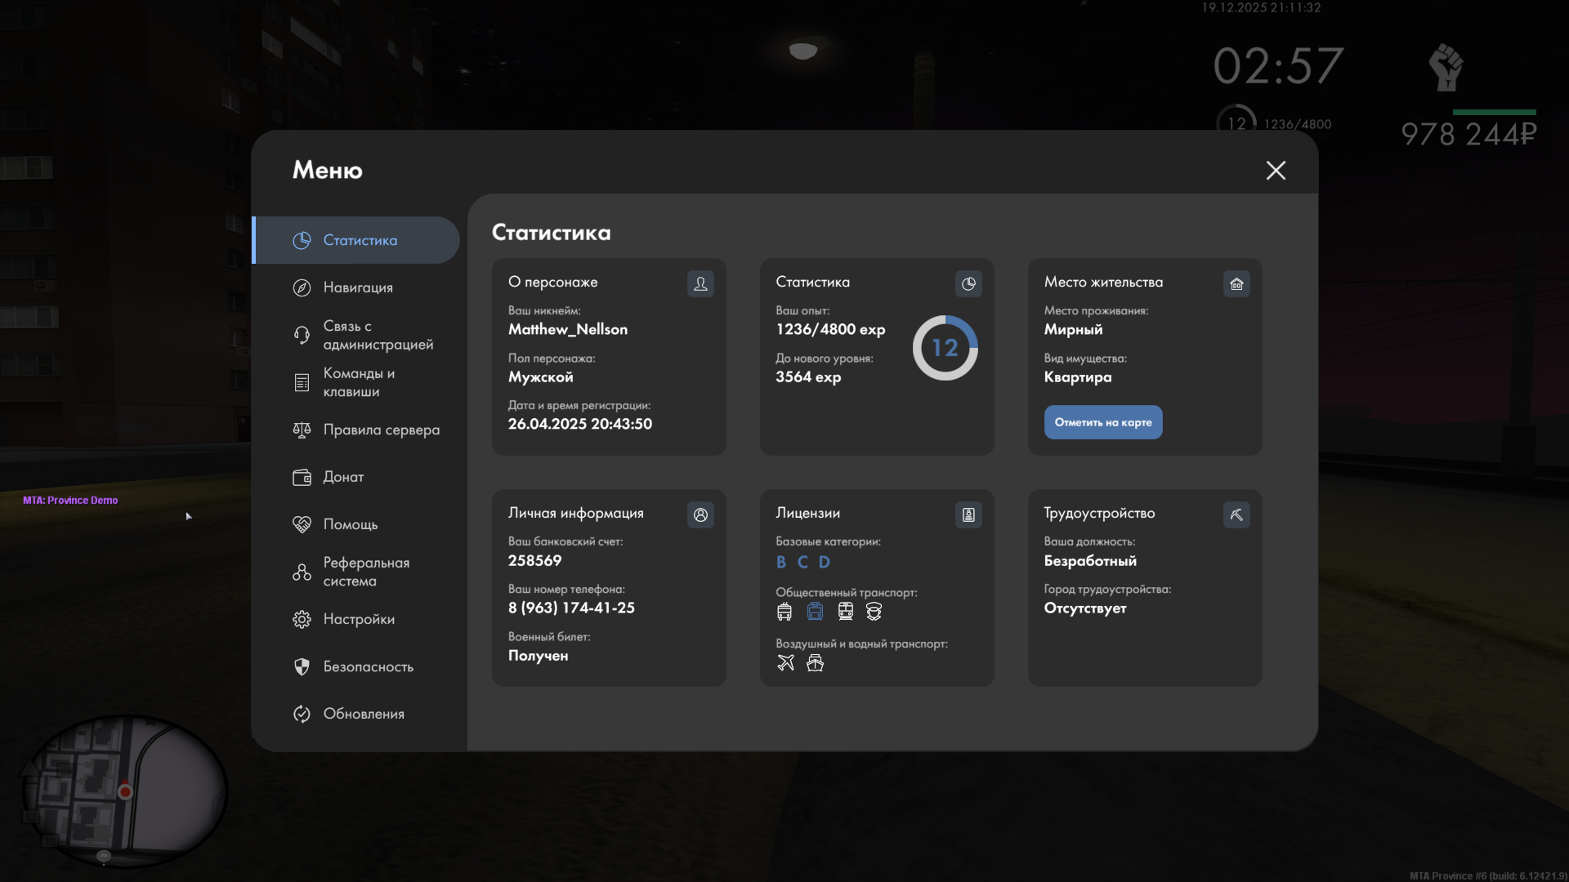1569x882 pixels.
Task: Switch to the Безопасность section
Action: click(368, 666)
